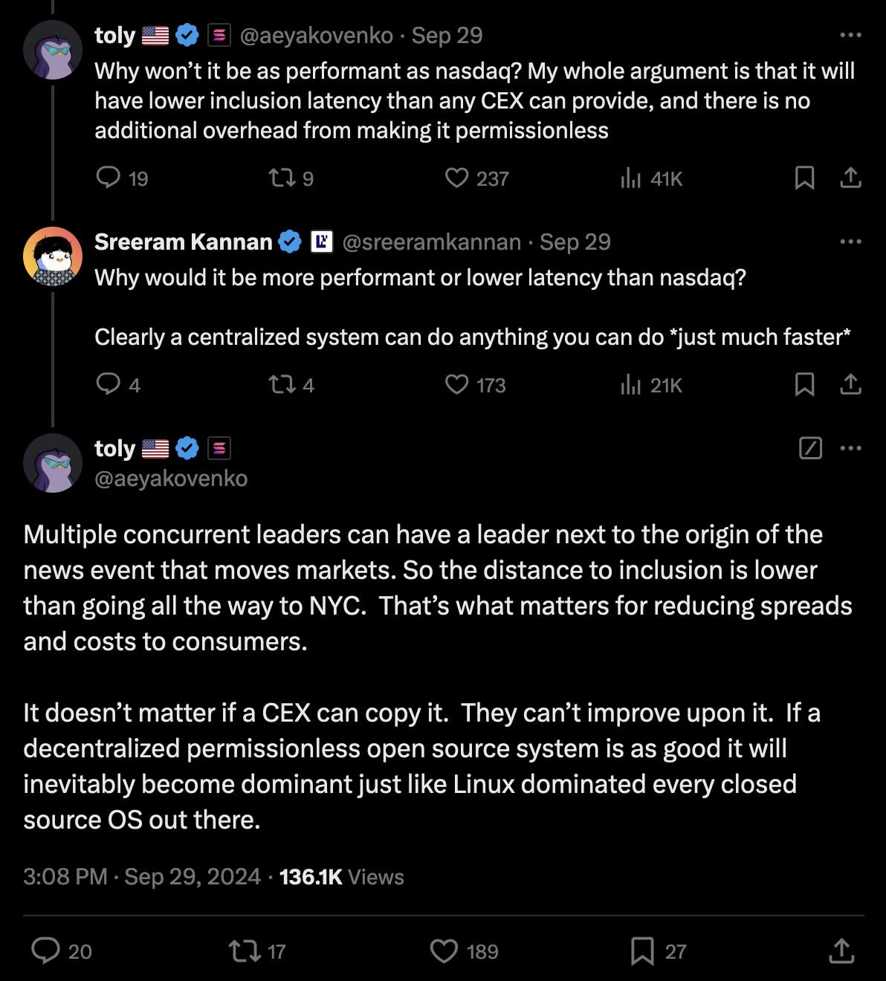Reply to Sreeram Kannan's tweet
Image resolution: width=886 pixels, height=981 pixels.
click(x=109, y=384)
